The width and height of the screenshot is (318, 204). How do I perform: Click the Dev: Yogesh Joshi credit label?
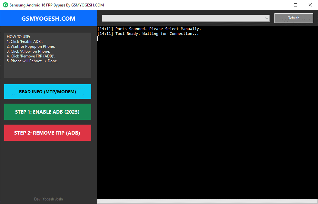click(48, 199)
